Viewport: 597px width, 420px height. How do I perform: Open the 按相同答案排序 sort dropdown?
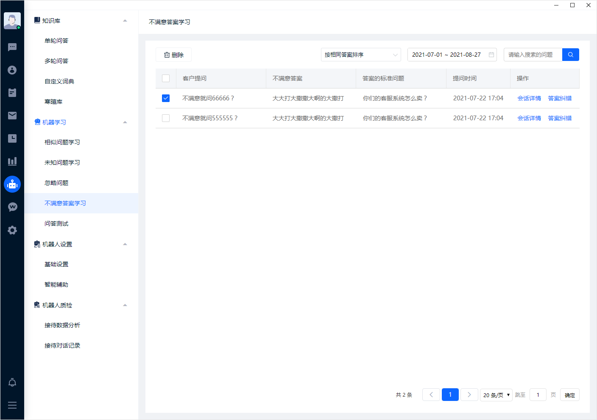click(x=361, y=55)
